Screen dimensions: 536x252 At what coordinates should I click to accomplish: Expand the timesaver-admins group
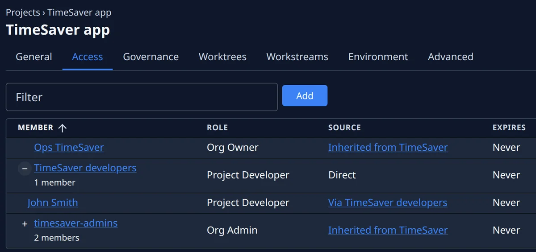[25, 224]
